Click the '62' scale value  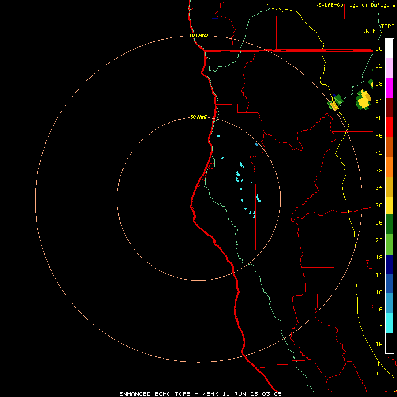379,66
